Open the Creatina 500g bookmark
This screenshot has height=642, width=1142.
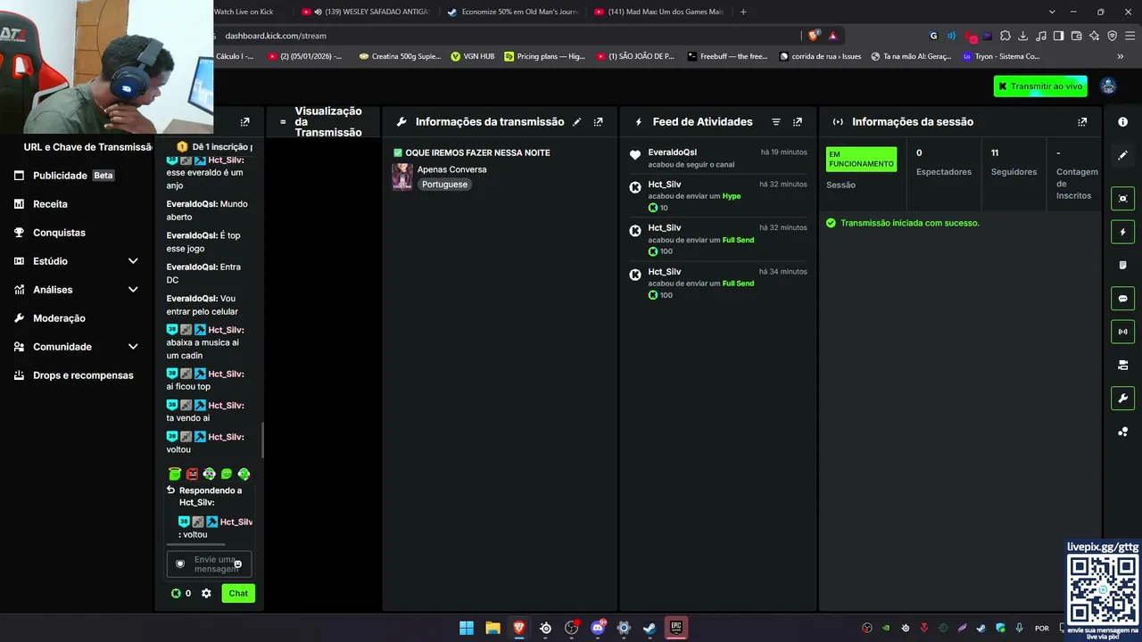point(400,56)
